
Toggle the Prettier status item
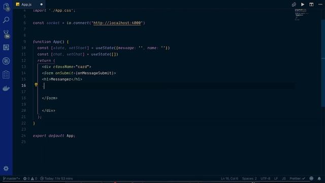click(x=297, y=178)
